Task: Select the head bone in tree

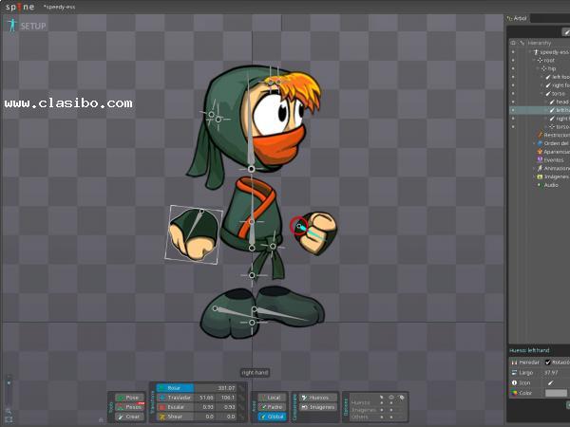Action: point(561,102)
